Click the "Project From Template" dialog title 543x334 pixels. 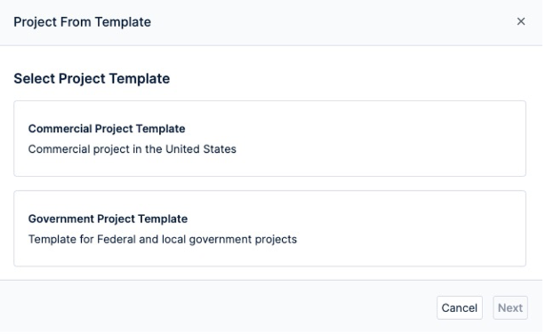(x=82, y=22)
